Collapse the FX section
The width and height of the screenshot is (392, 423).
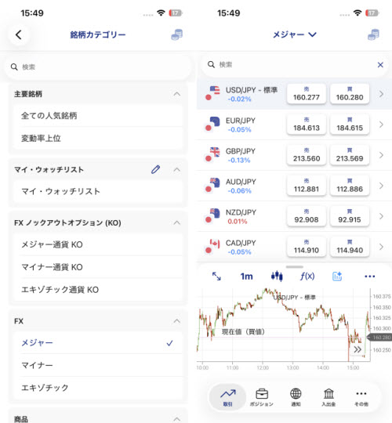(x=177, y=321)
